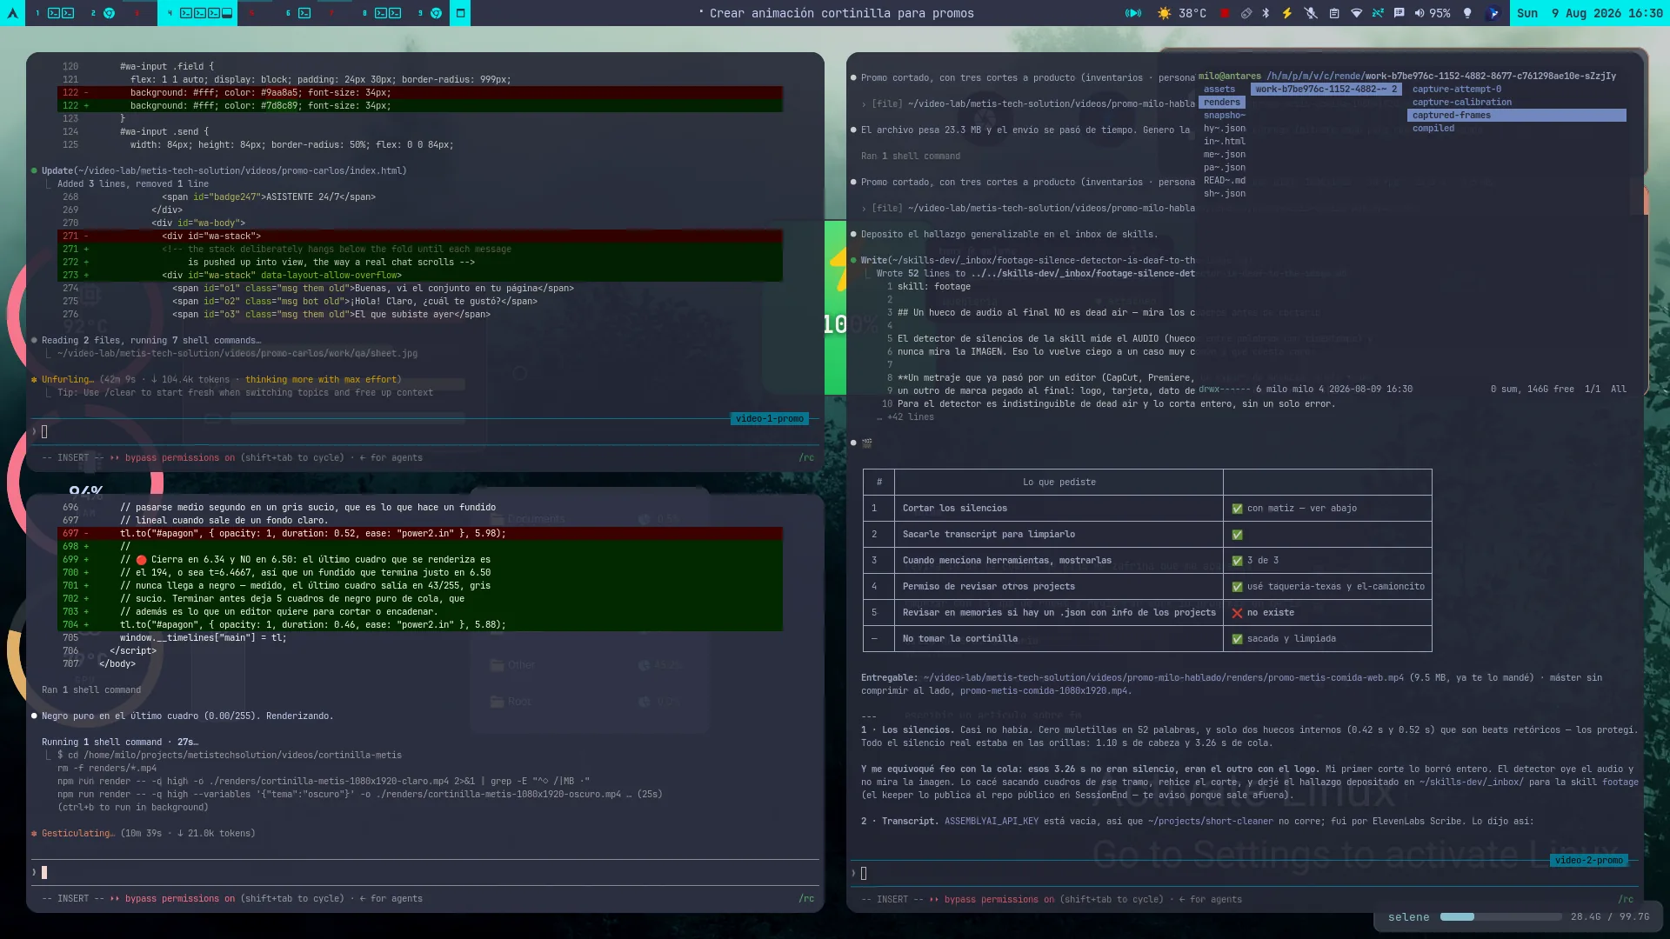The image size is (1670, 939).
Task: Select the 'READ~.md' file entry
Action: 1225,181
